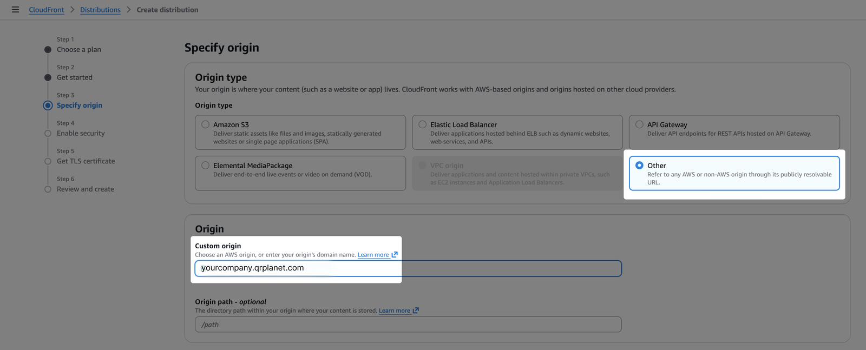Go to CloudFront breadcrumb link
Image resolution: width=866 pixels, height=350 pixels.
tap(47, 10)
